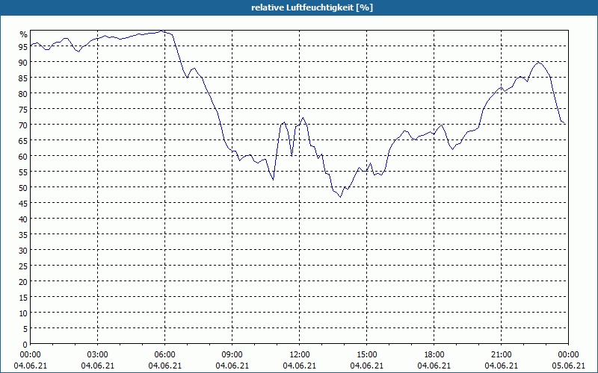Click the 09:00 time label on x-axis
598x373 pixels.
pyautogui.click(x=232, y=355)
